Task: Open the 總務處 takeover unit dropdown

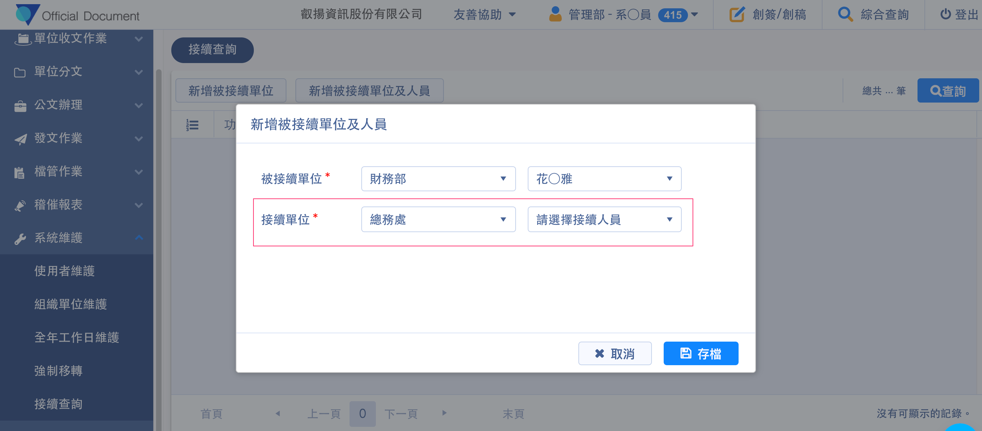Action: pos(438,219)
